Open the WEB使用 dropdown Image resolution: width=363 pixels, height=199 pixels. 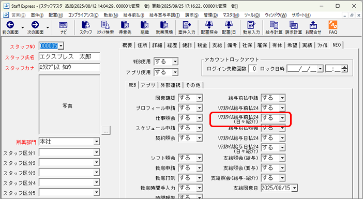point(175,62)
